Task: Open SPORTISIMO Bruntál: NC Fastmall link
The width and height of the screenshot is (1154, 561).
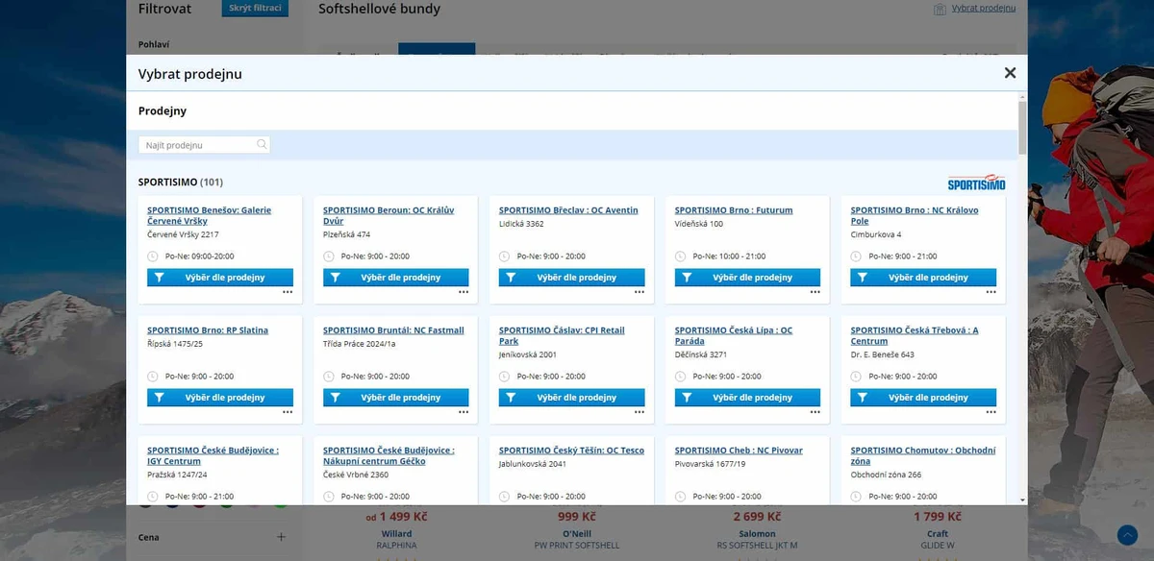Action: (x=393, y=330)
